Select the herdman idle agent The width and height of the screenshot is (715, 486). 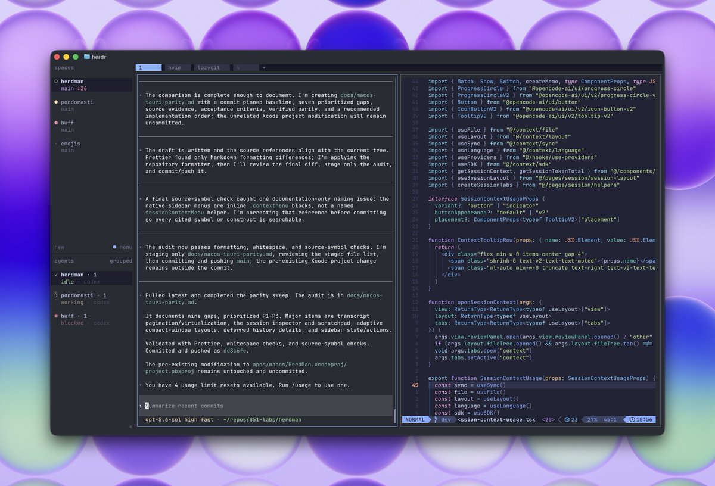92,278
